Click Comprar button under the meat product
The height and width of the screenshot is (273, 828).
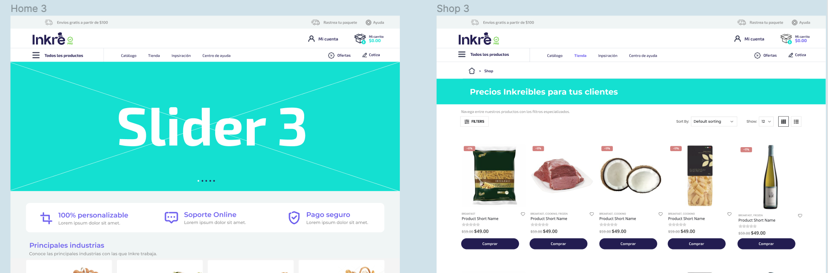click(x=559, y=244)
